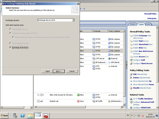The image size is (159, 119).
Task: Click the Publish SharePoint Sites link
Action: pyautogui.click(x=143, y=44)
